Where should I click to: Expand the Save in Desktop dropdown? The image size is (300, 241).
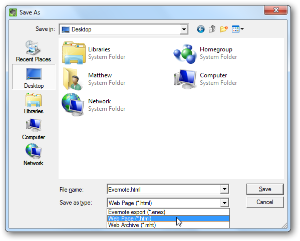pyautogui.click(x=184, y=29)
